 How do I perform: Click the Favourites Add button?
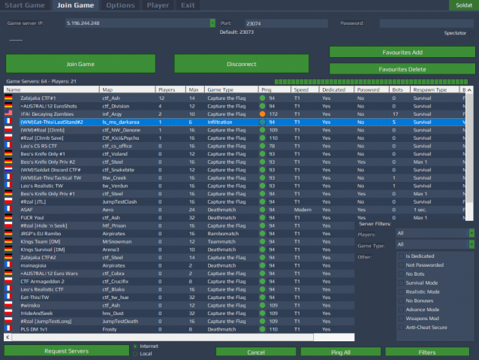402,53
